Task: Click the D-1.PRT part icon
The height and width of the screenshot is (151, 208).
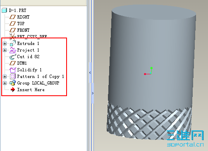Action: pyautogui.click(x=4, y=10)
